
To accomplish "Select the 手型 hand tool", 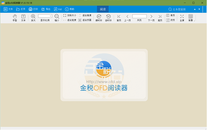I will (x=15, y=18).
